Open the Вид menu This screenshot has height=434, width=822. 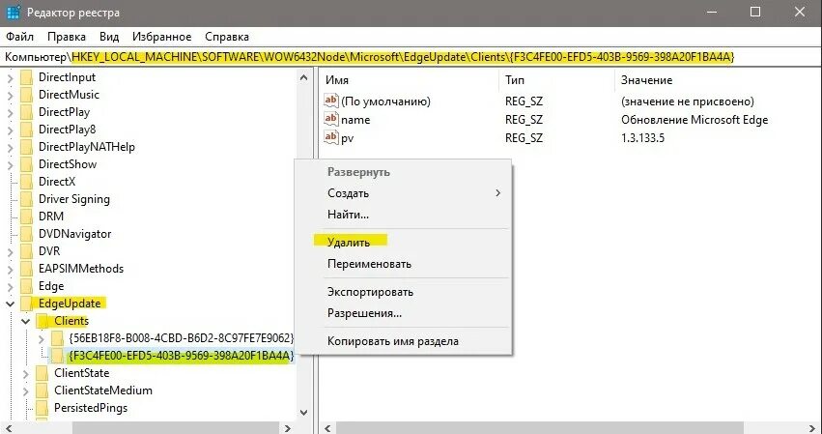click(109, 37)
